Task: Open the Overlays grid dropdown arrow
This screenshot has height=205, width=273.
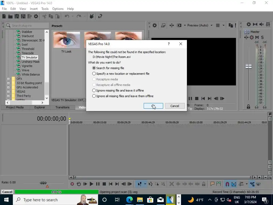Action: (223, 25)
